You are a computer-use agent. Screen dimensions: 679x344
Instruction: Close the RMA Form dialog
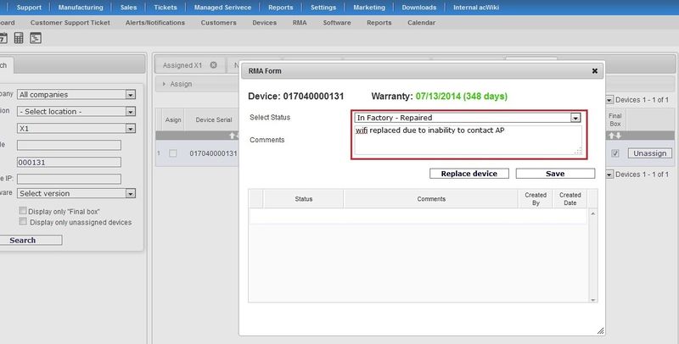[595, 72]
